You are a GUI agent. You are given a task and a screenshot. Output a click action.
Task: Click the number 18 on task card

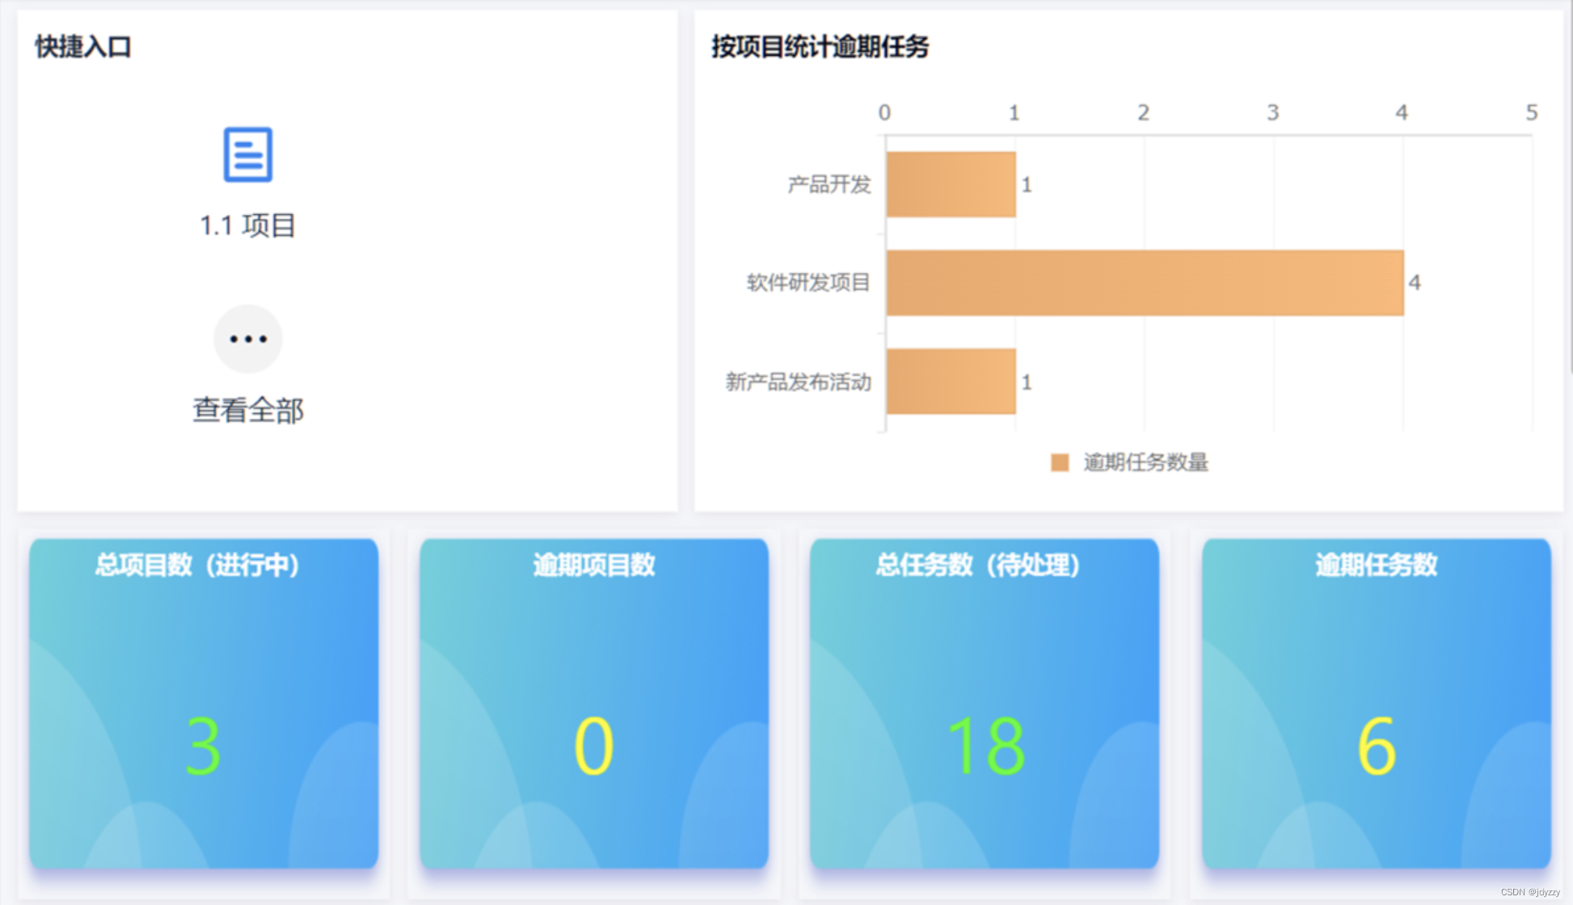986,746
